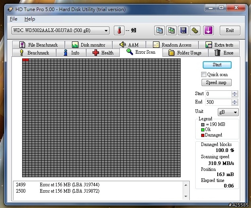Click the End position input field
This screenshot has height=208, width=251.
(218, 102)
